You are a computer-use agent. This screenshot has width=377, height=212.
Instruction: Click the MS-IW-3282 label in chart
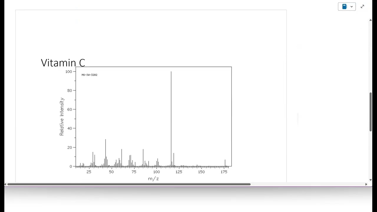[x=89, y=75]
